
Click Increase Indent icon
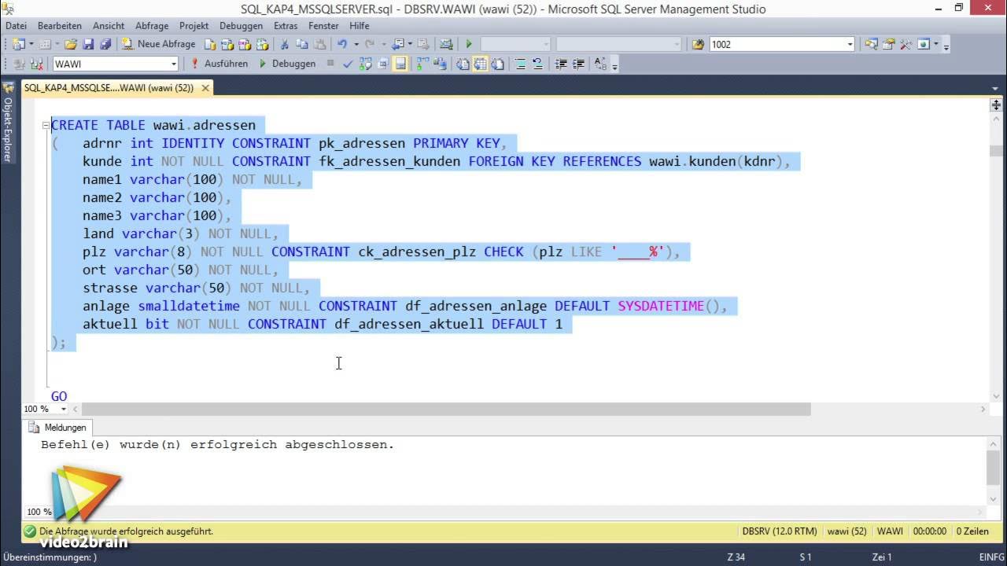pyautogui.click(x=578, y=64)
